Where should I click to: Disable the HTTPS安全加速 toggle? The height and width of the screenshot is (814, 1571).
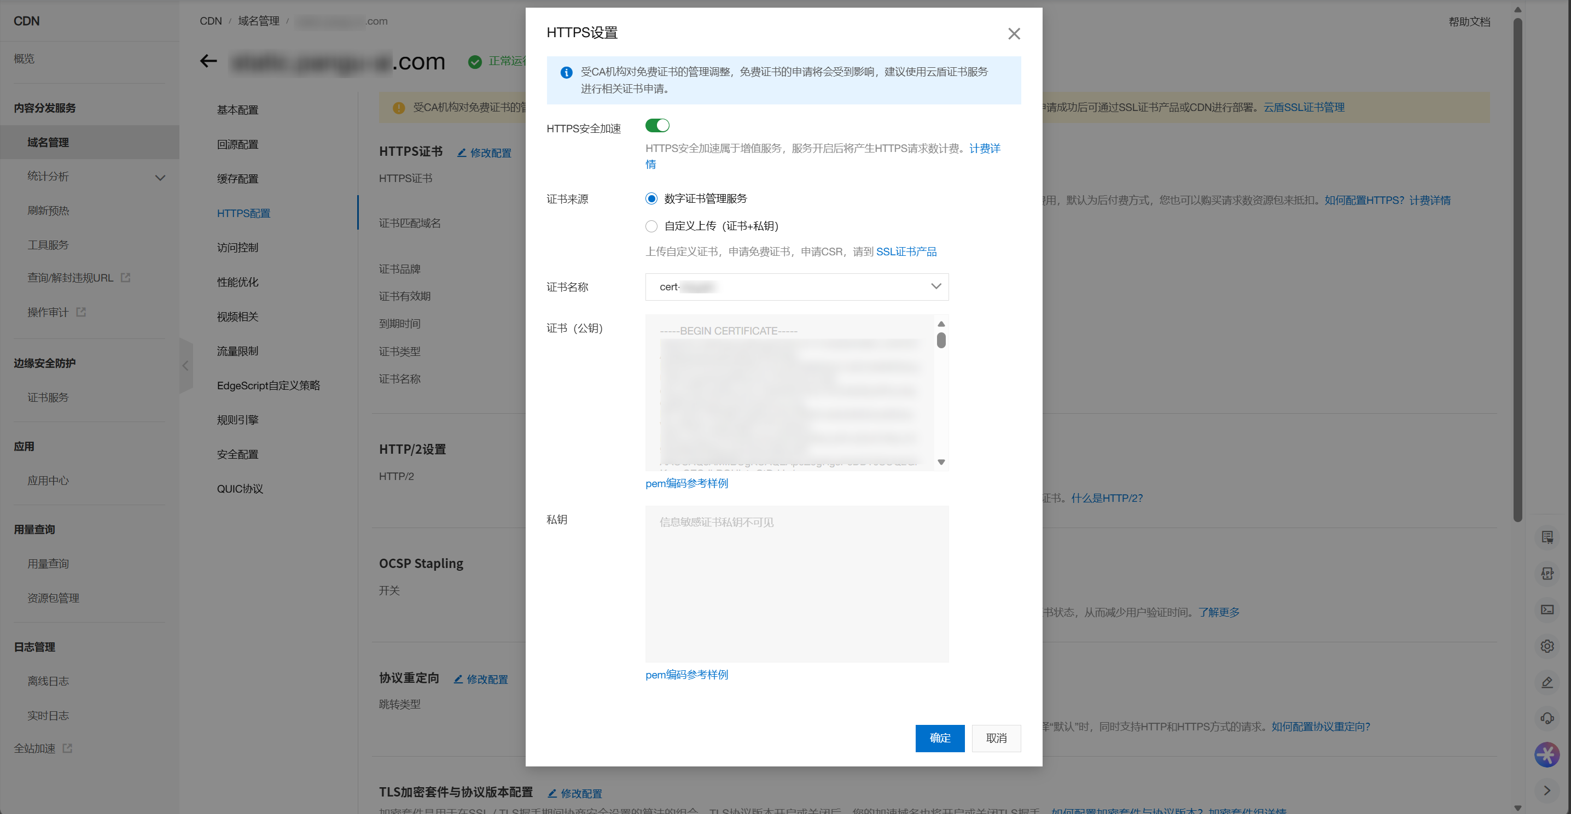coord(658,126)
